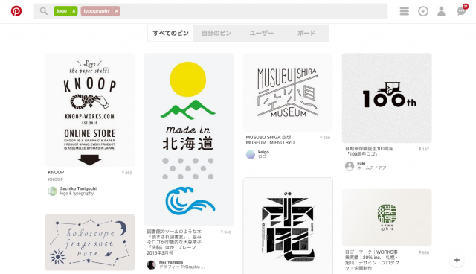476x274 pixels.
Task: Open the made in 北海道 pin
Action: click(189, 139)
